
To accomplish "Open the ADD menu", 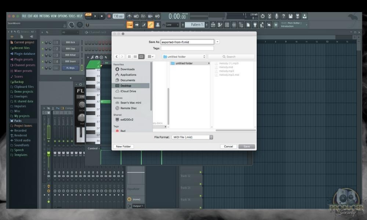I will 36,16.
